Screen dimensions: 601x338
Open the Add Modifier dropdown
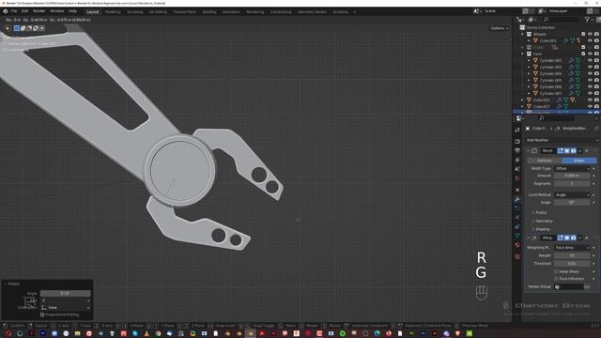click(x=562, y=140)
